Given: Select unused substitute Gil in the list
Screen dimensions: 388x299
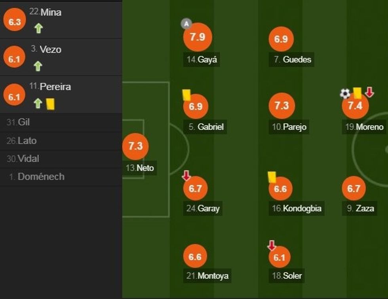Looking at the screenshot, I should pos(24,123).
